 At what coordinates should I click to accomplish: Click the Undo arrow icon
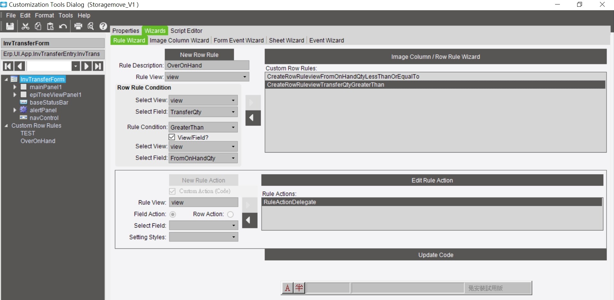click(x=63, y=26)
